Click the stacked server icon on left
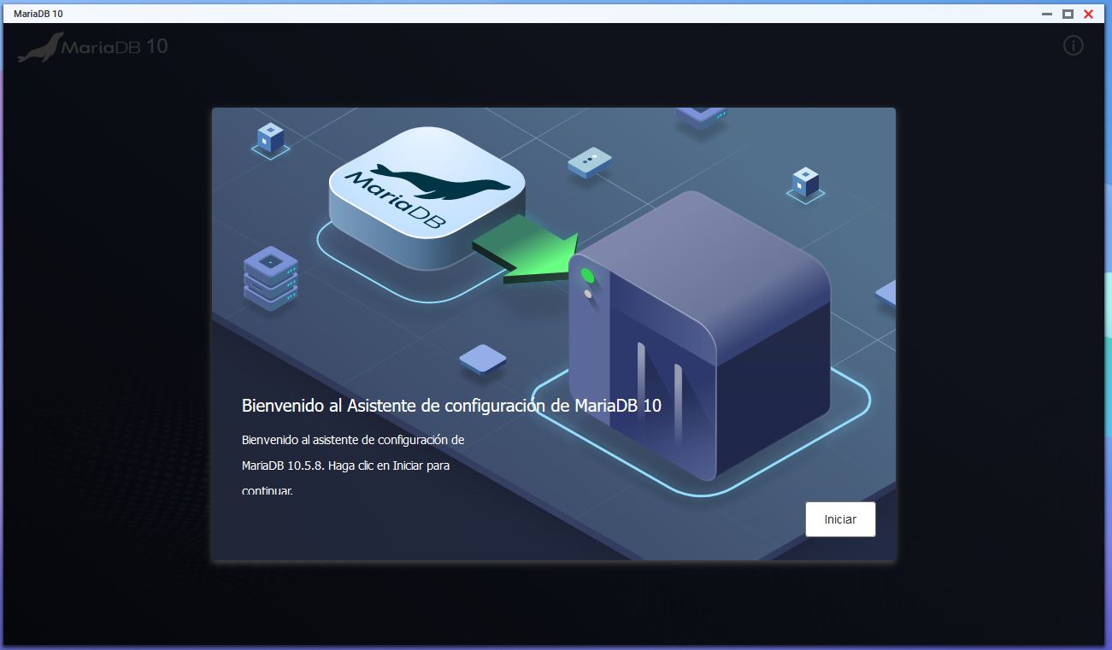 tap(270, 276)
